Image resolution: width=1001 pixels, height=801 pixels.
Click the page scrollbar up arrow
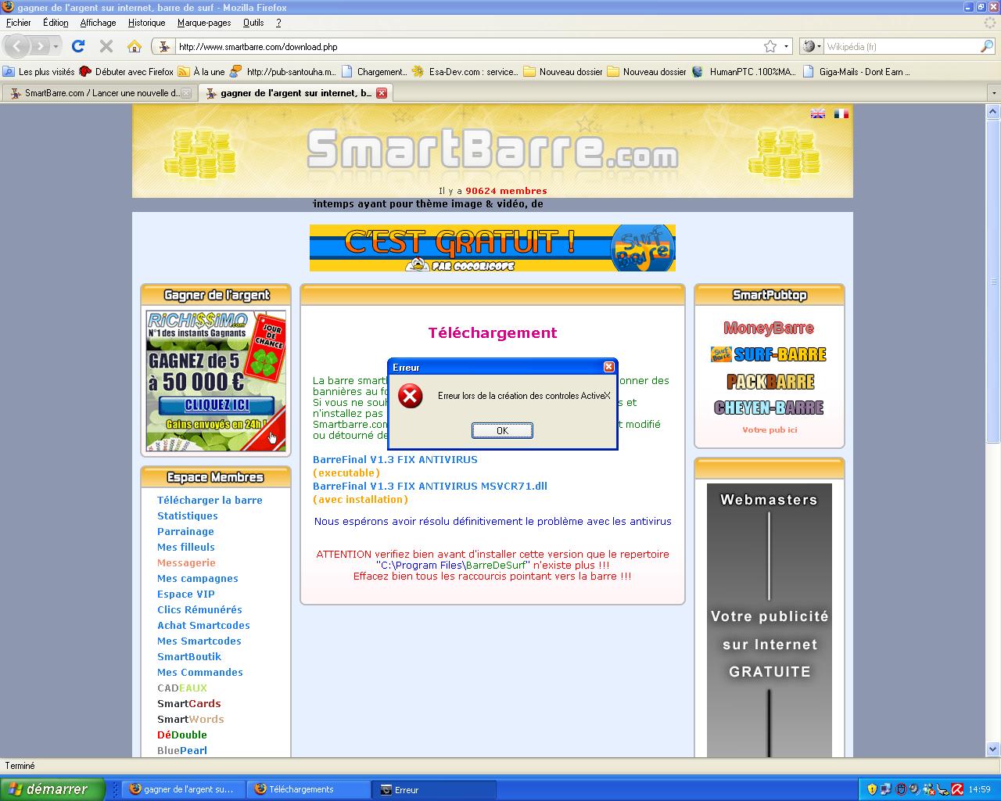(994, 111)
